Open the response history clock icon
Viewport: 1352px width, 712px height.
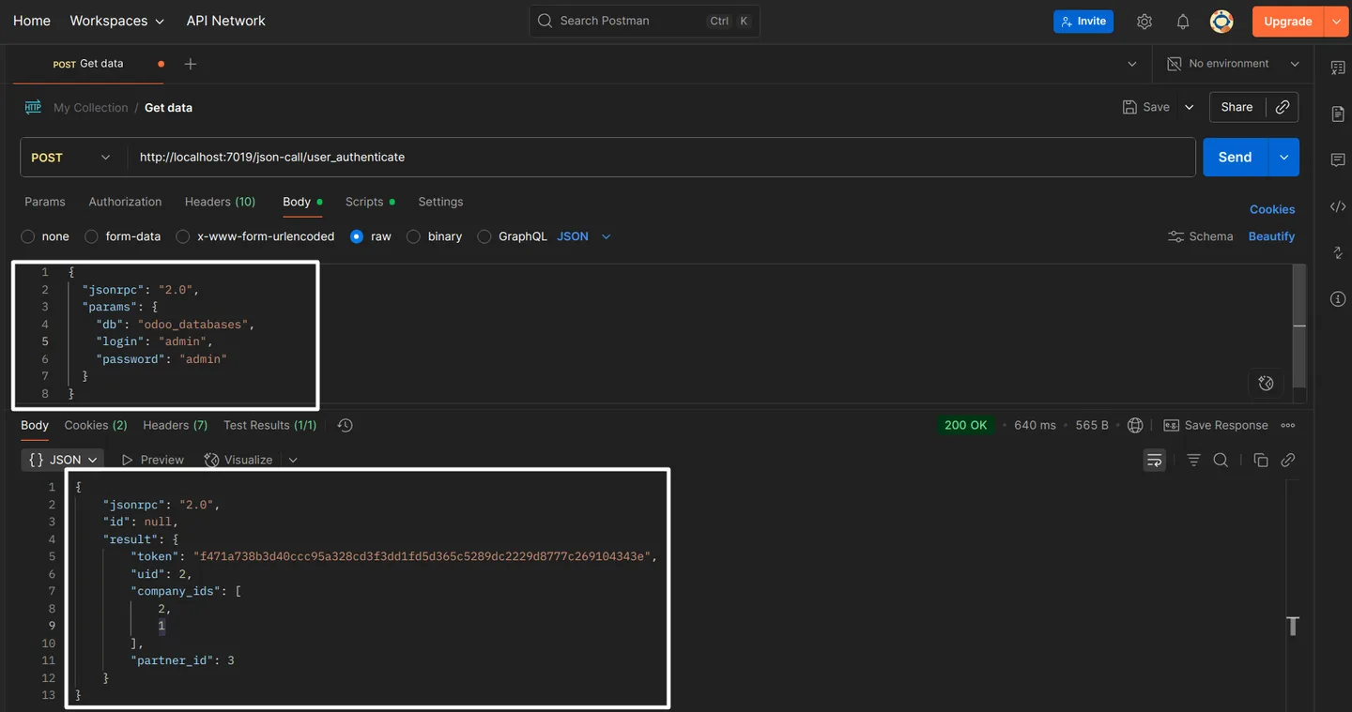click(345, 425)
